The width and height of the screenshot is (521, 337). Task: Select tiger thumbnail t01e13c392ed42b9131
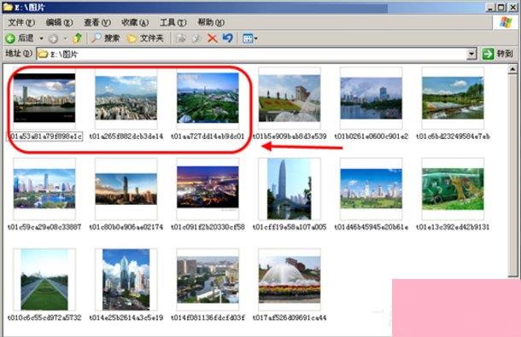453,189
